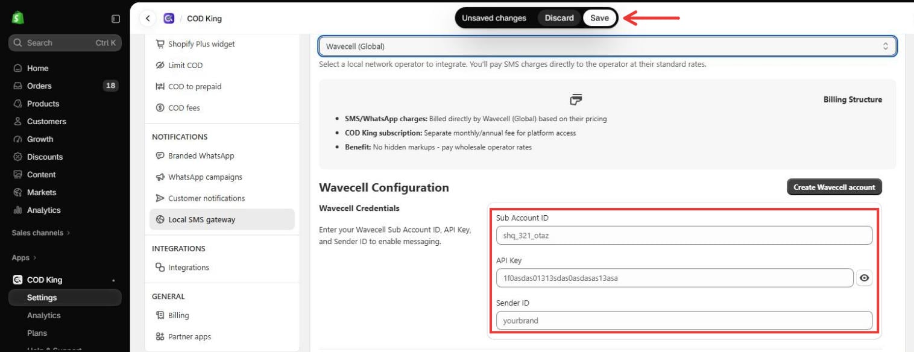914x352 pixels.
Task: Click the Shopify bag logo
Action: click(17, 18)
